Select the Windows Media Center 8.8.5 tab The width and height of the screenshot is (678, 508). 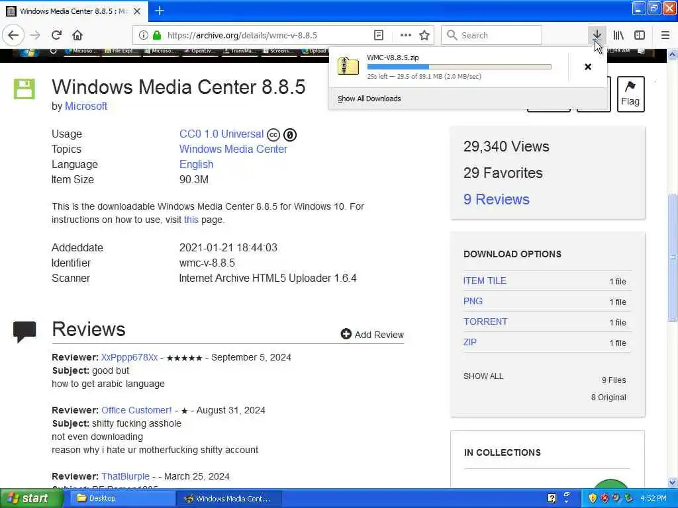74,11
